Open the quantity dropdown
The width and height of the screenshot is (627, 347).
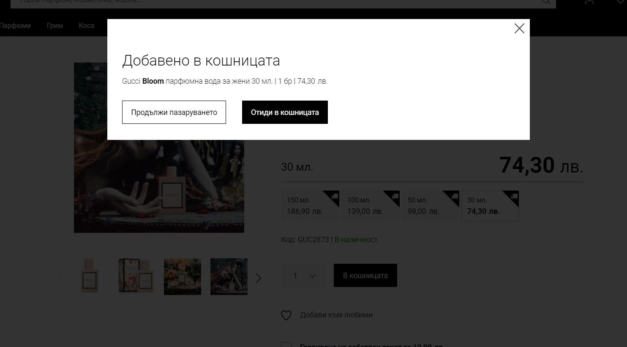point(303,276)
